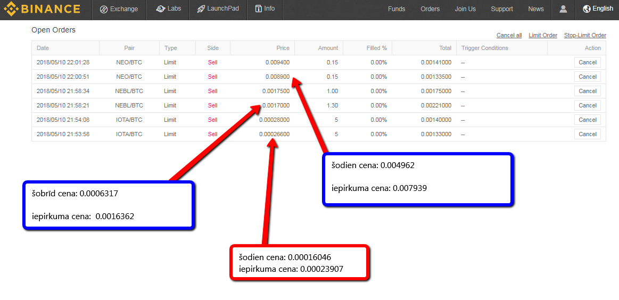
Task: Open the Orders menu
Action: point(430,9)
